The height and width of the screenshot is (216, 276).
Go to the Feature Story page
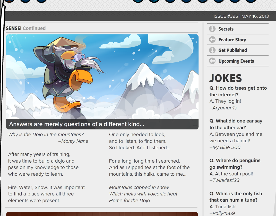pyautogui.click(x=238, y=40)
